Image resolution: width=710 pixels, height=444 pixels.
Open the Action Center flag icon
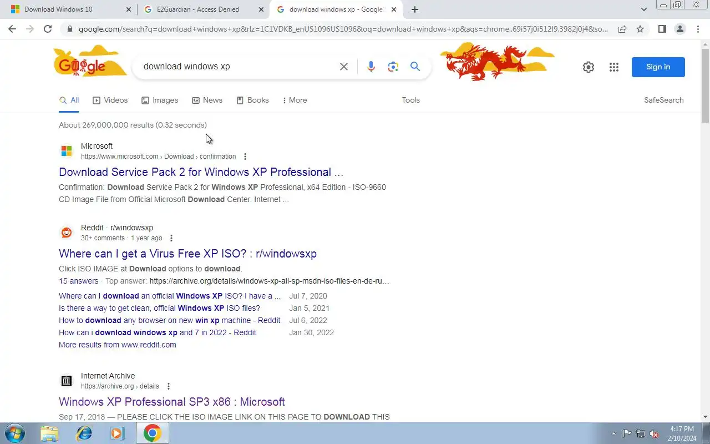tap(627, 433)
